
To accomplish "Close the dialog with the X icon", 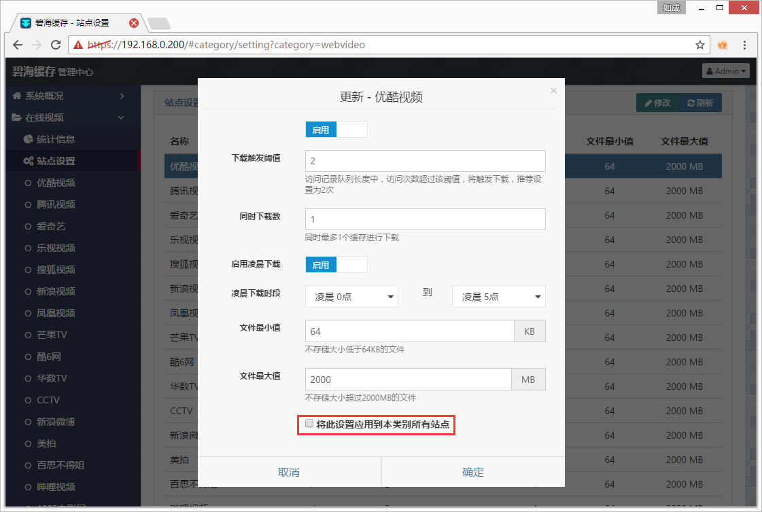I will [x=553, y=90].
